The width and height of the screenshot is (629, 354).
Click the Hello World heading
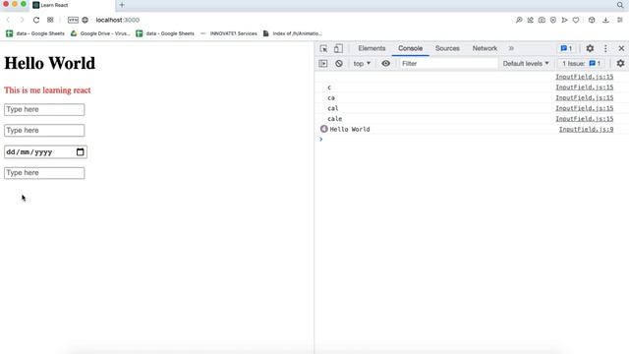point(50,63)
